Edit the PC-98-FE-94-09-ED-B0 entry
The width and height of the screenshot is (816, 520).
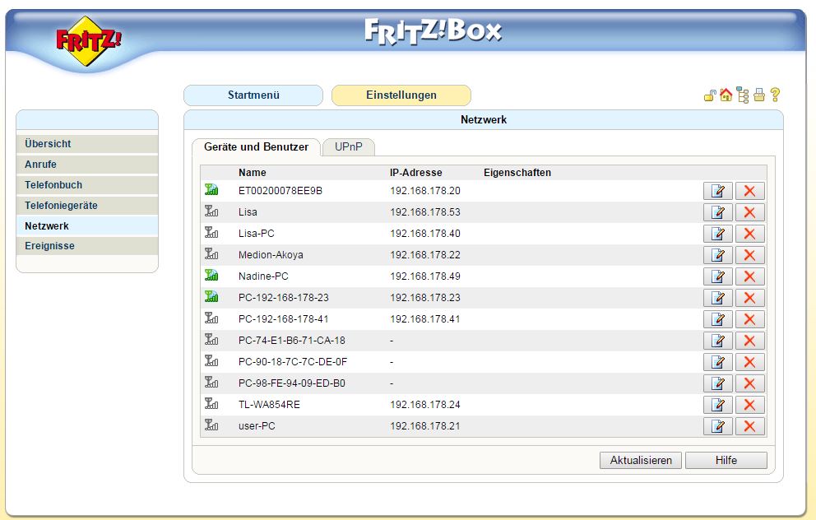(717, 383)
